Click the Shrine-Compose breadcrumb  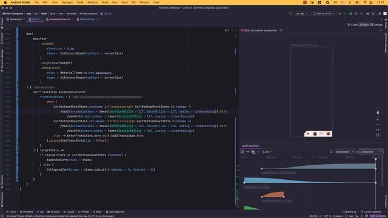click(13, 13)
